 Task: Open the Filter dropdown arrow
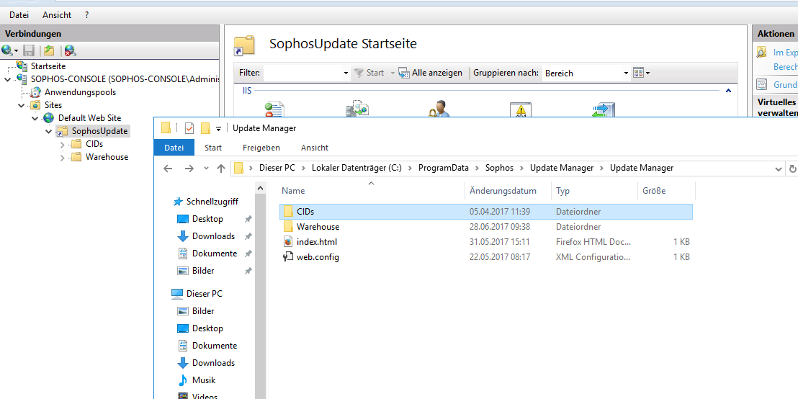(346, 73)
